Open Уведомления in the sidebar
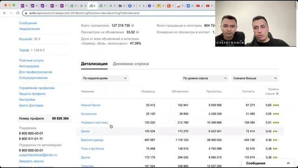Viewport: 298px width, 168px height. click(x=29, y=29)
